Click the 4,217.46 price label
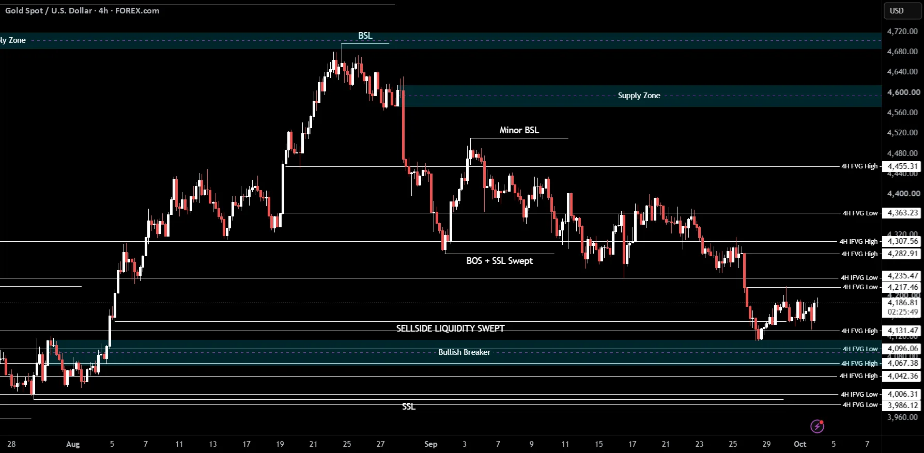Screen dimensions: 924x453 tap(902, 287)
